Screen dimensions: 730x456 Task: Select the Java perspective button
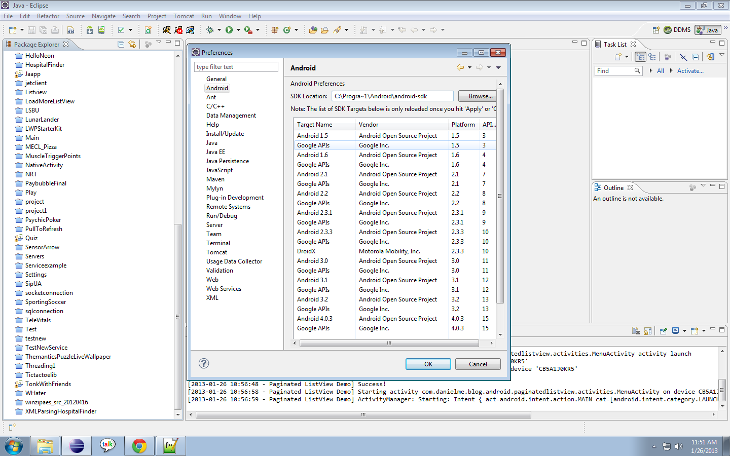(708, 30)
